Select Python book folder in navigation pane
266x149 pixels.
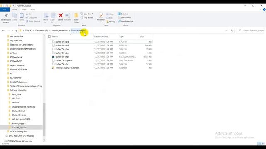tap(16, 57)
